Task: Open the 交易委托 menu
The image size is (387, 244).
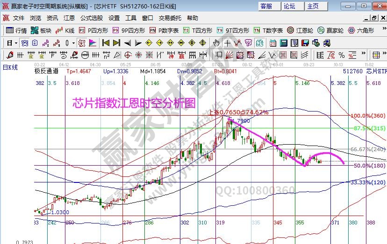Action: (x=170, y=18)
